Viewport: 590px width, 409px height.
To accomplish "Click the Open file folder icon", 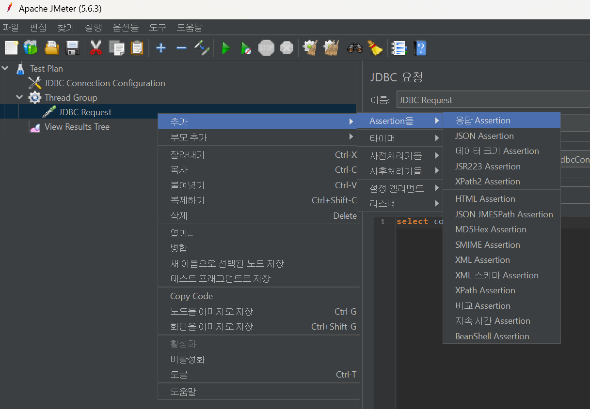I will (51, 47).
